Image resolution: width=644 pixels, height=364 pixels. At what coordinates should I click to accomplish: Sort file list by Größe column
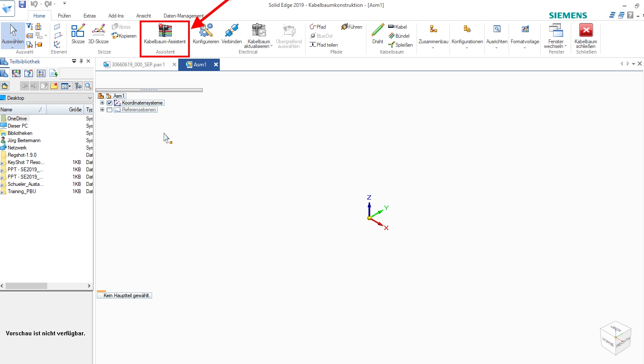65,110
